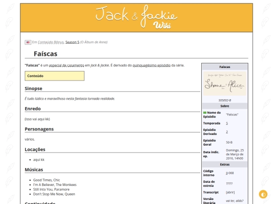Screen dimensions: 273x204
Task: Open the Shane & Alice infobox image
Action: coord(224,84)
